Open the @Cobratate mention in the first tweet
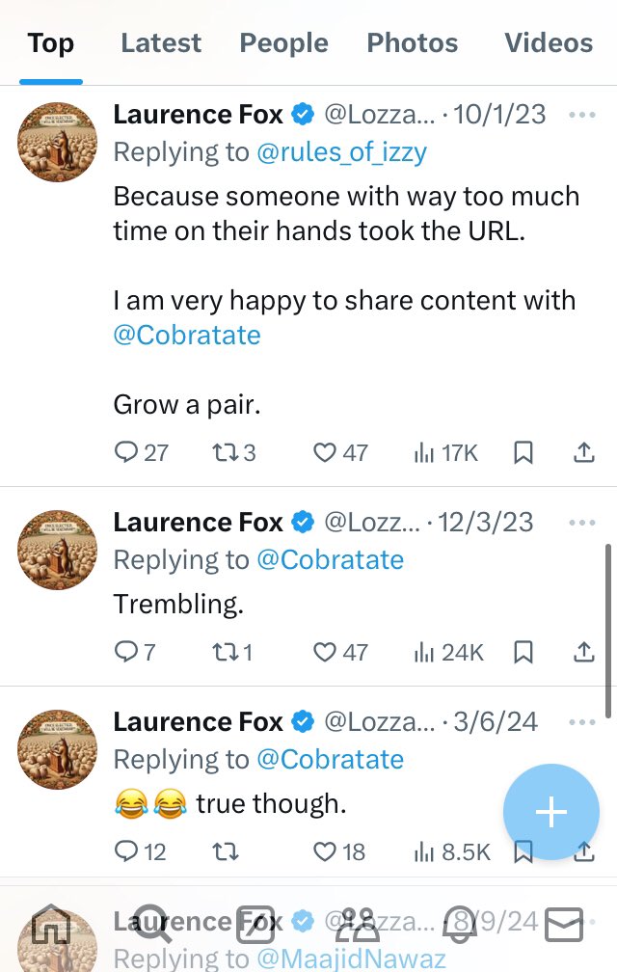 tap(187, 335)
